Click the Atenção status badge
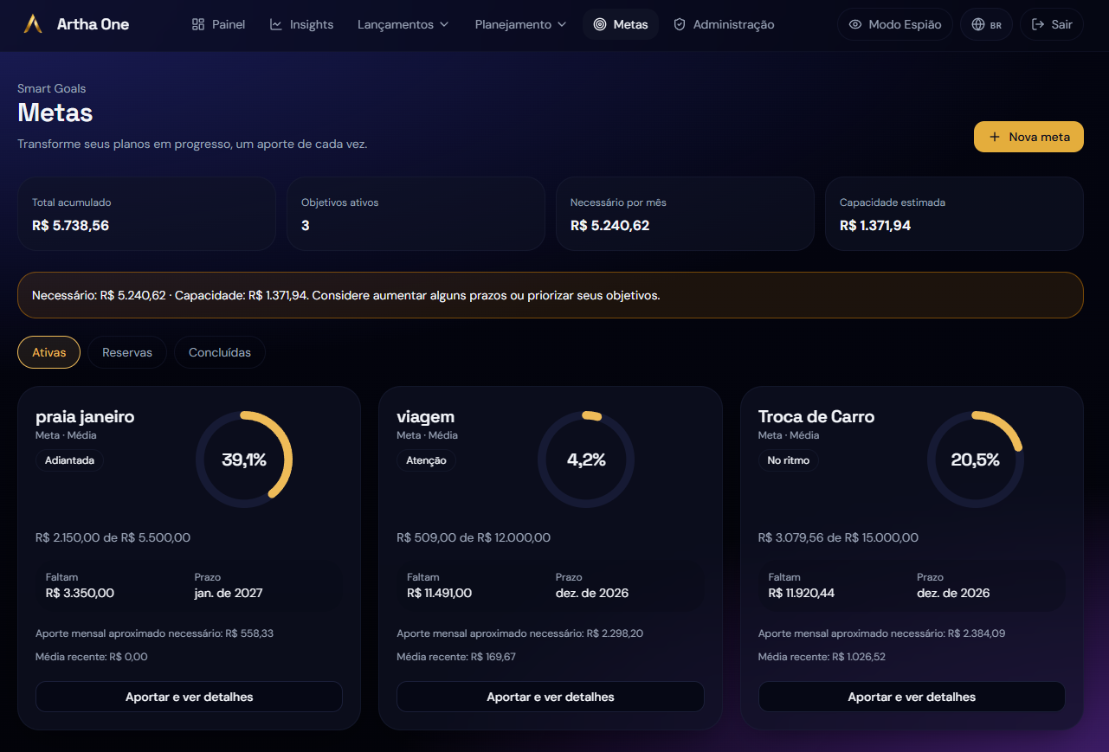 pyautogui.click(x=426, y=460)
